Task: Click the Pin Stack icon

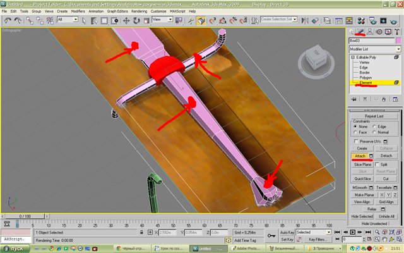Action: [353, 99]
